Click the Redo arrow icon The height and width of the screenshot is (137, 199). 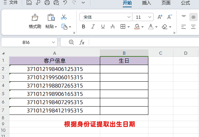(74, 2)
